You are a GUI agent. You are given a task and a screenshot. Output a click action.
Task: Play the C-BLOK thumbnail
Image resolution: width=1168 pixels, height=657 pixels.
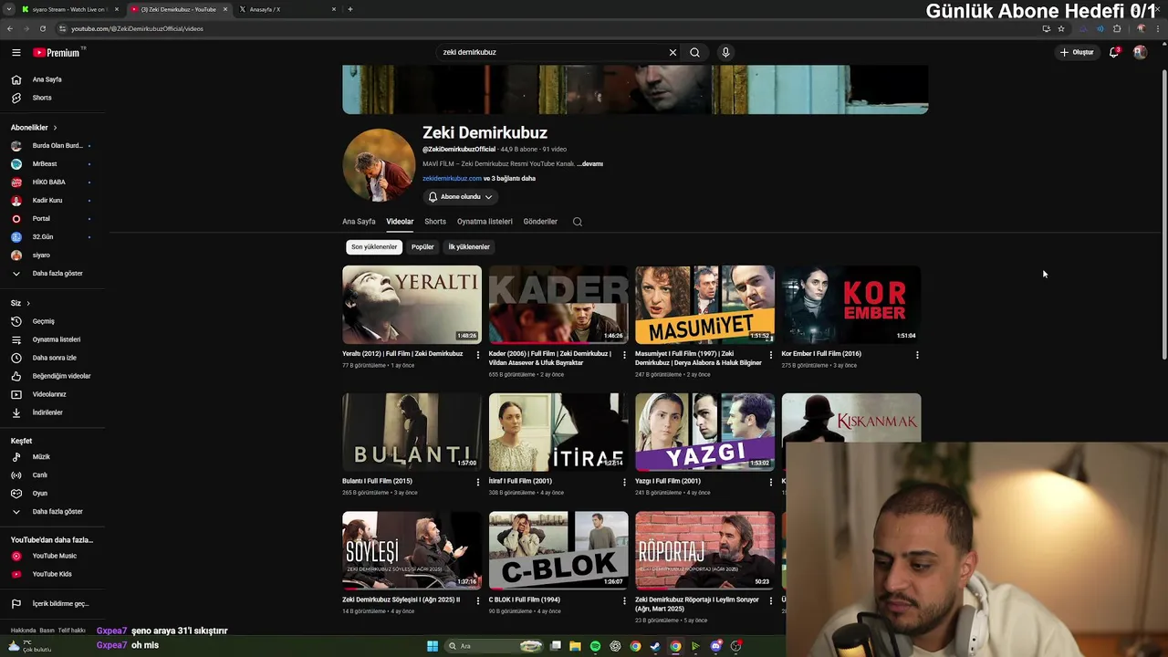point(558,550)
